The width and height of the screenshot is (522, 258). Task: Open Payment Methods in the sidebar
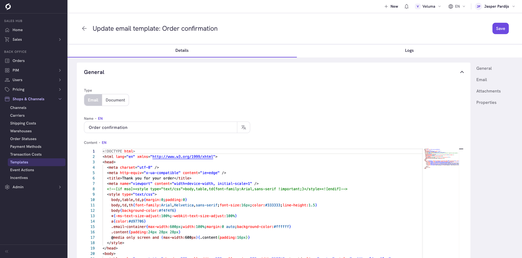pos(26,147)
